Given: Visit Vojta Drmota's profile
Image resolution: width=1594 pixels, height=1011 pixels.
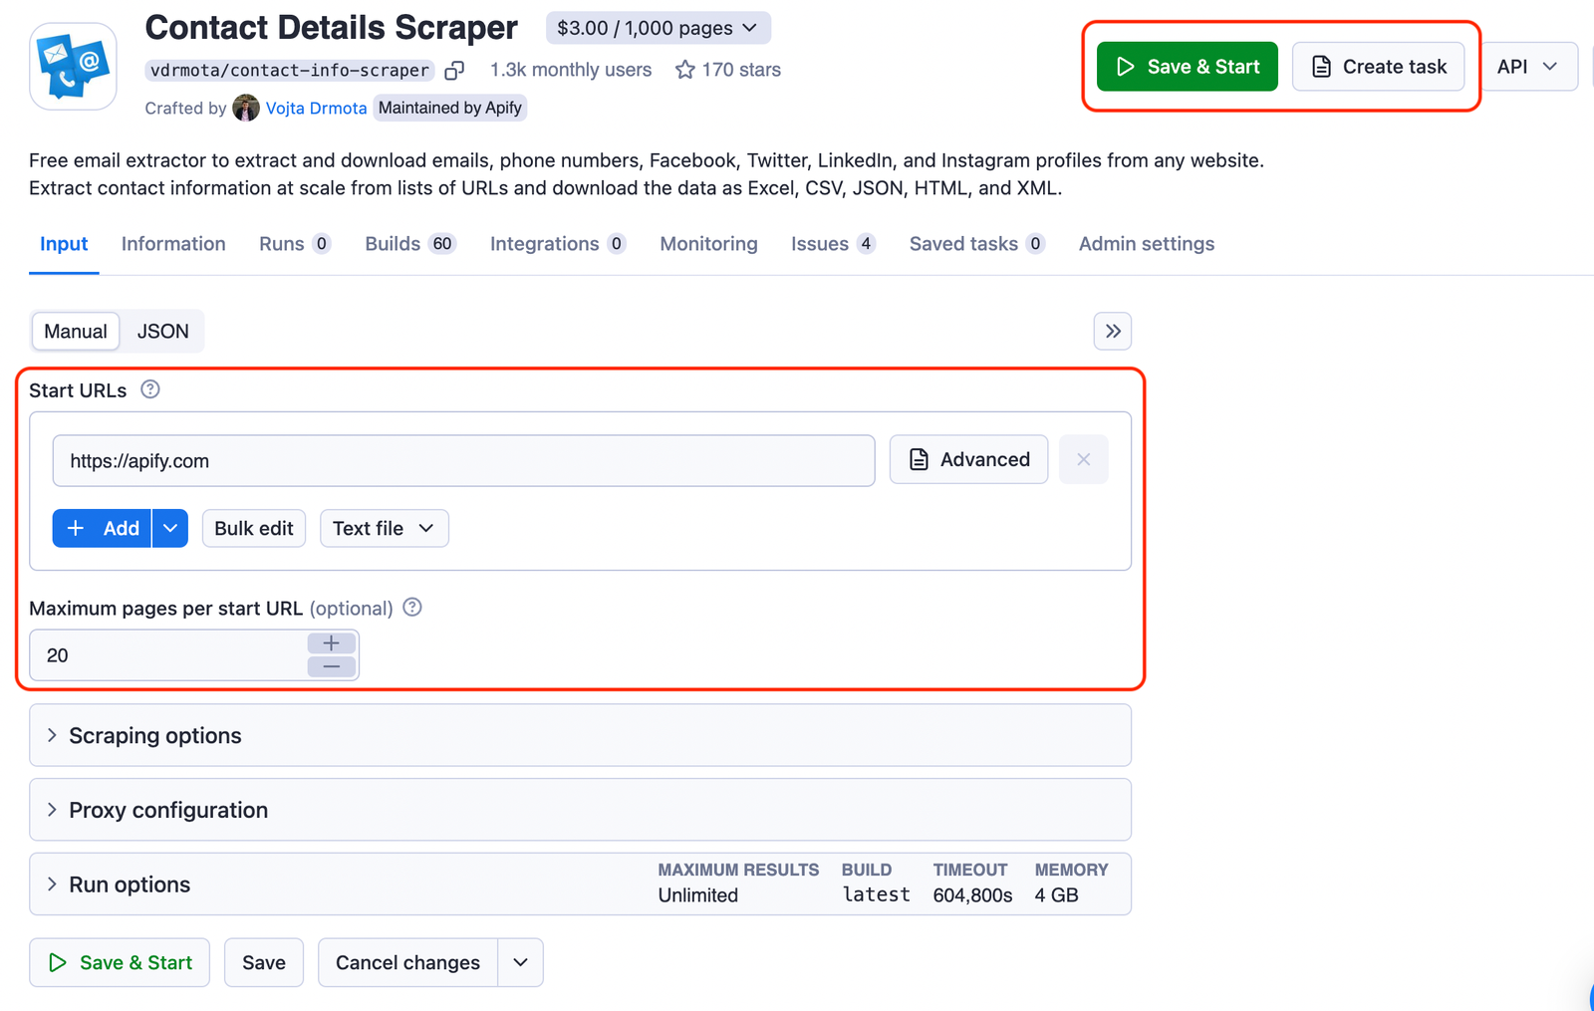Looking at the screenshot, I should [x=316, y=108].
